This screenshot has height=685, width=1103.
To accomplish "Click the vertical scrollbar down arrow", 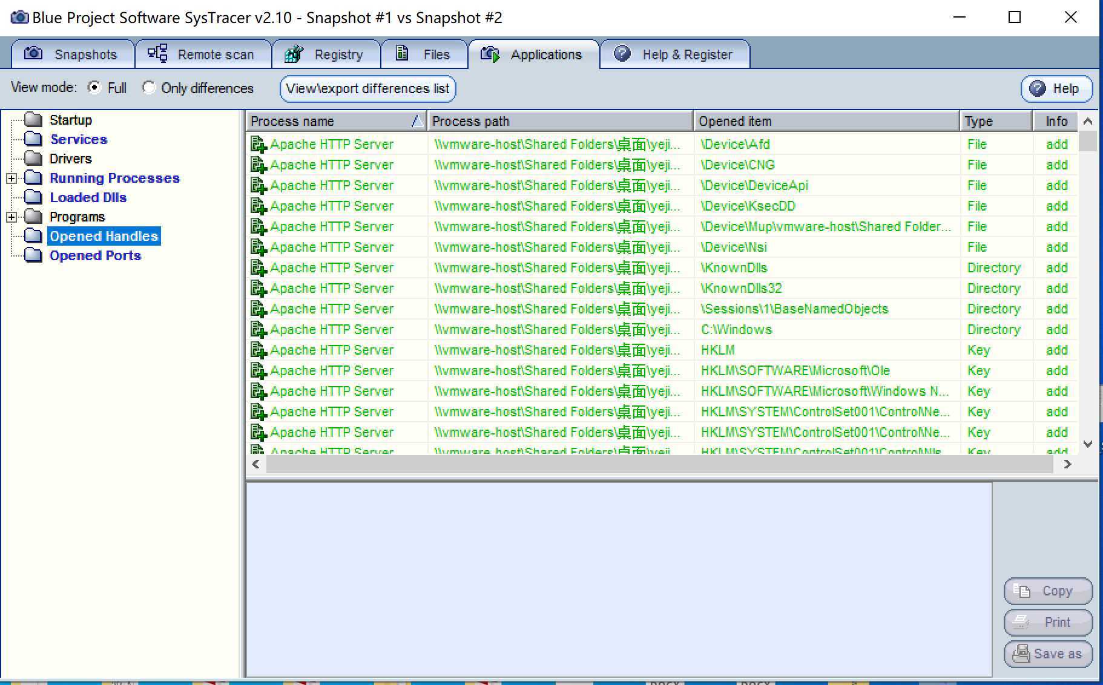I will 1088,444.
